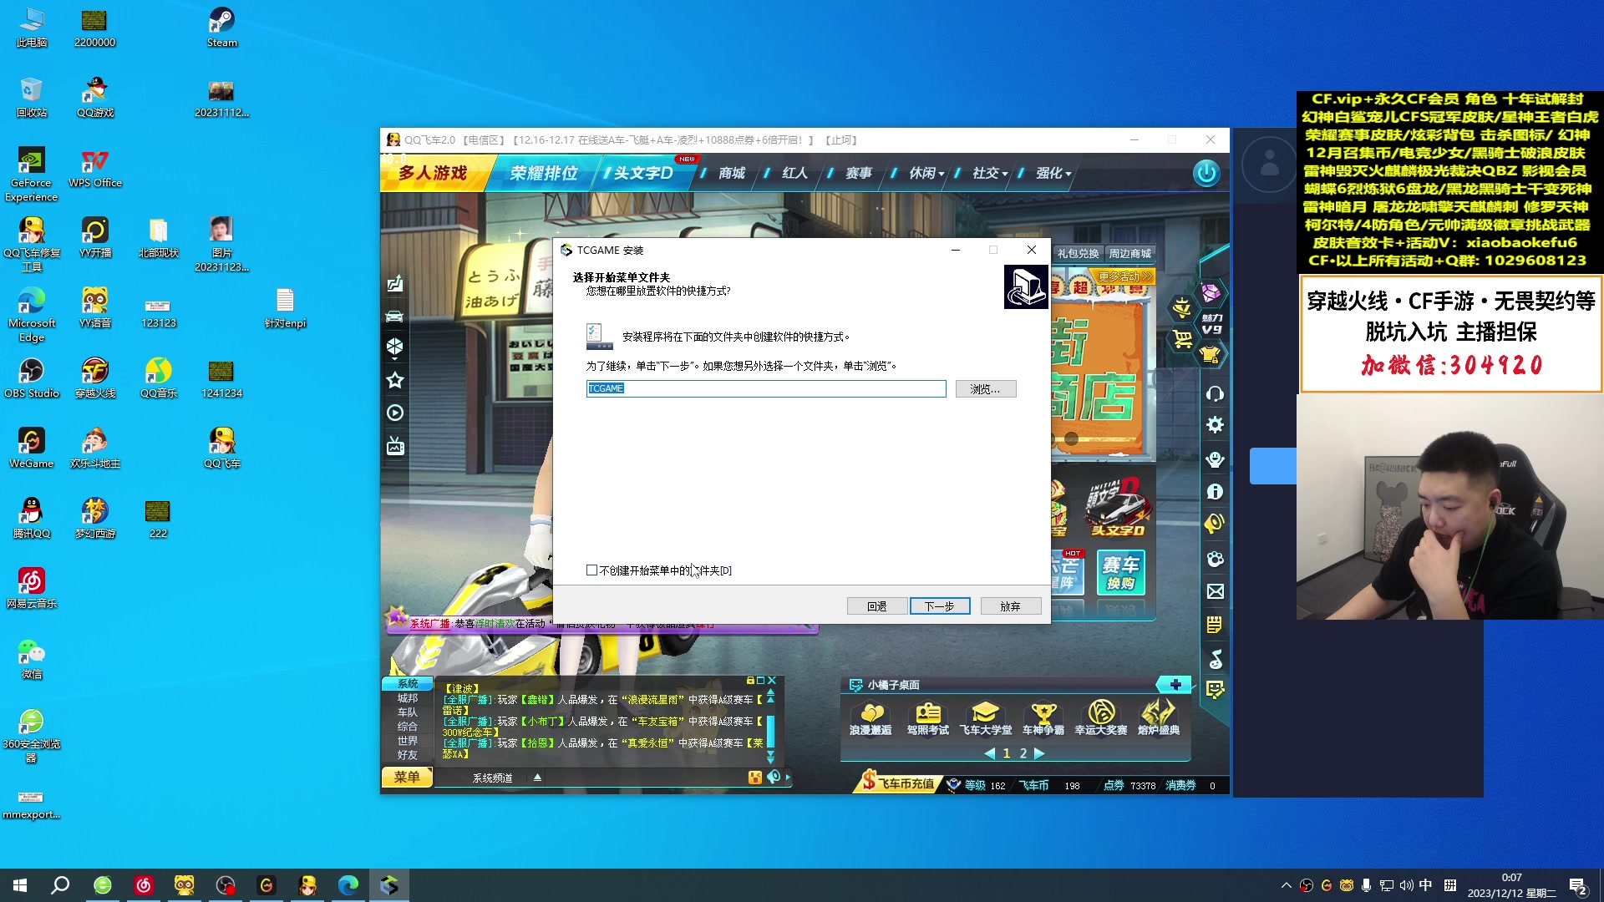Click the TCGAME folder name input field
This screenshot has height=902, width=1604.
[x=766, y=388]
